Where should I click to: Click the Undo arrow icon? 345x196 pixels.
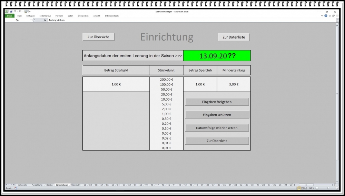[x=15, y=11]
